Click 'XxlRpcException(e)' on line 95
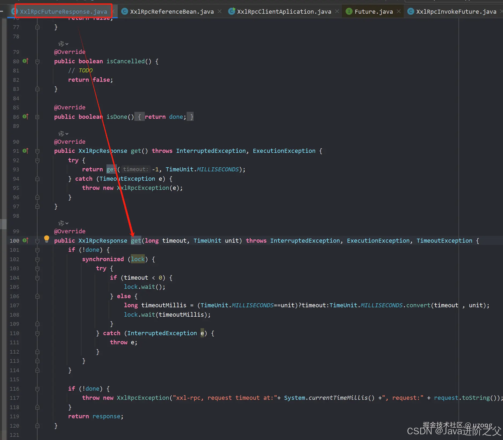The height and width of the screenshot is (440, 503). pos(148,188)
